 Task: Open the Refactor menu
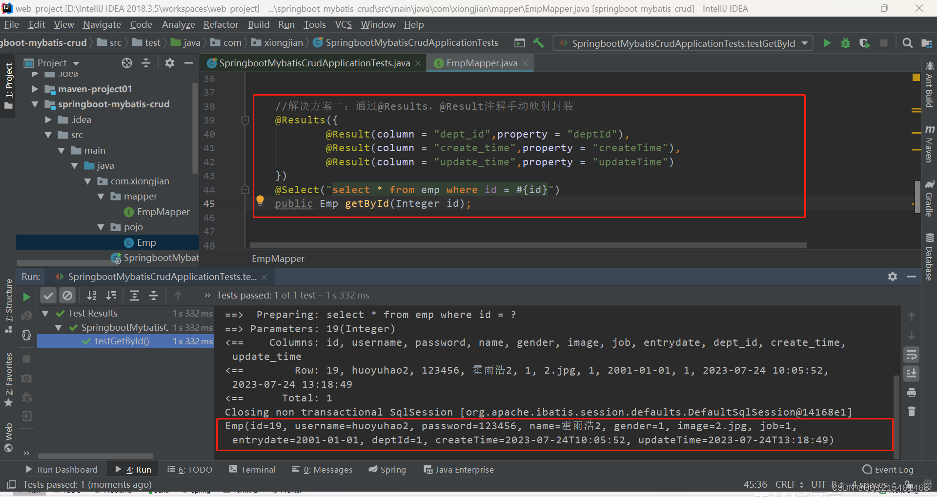coord(221,24)
